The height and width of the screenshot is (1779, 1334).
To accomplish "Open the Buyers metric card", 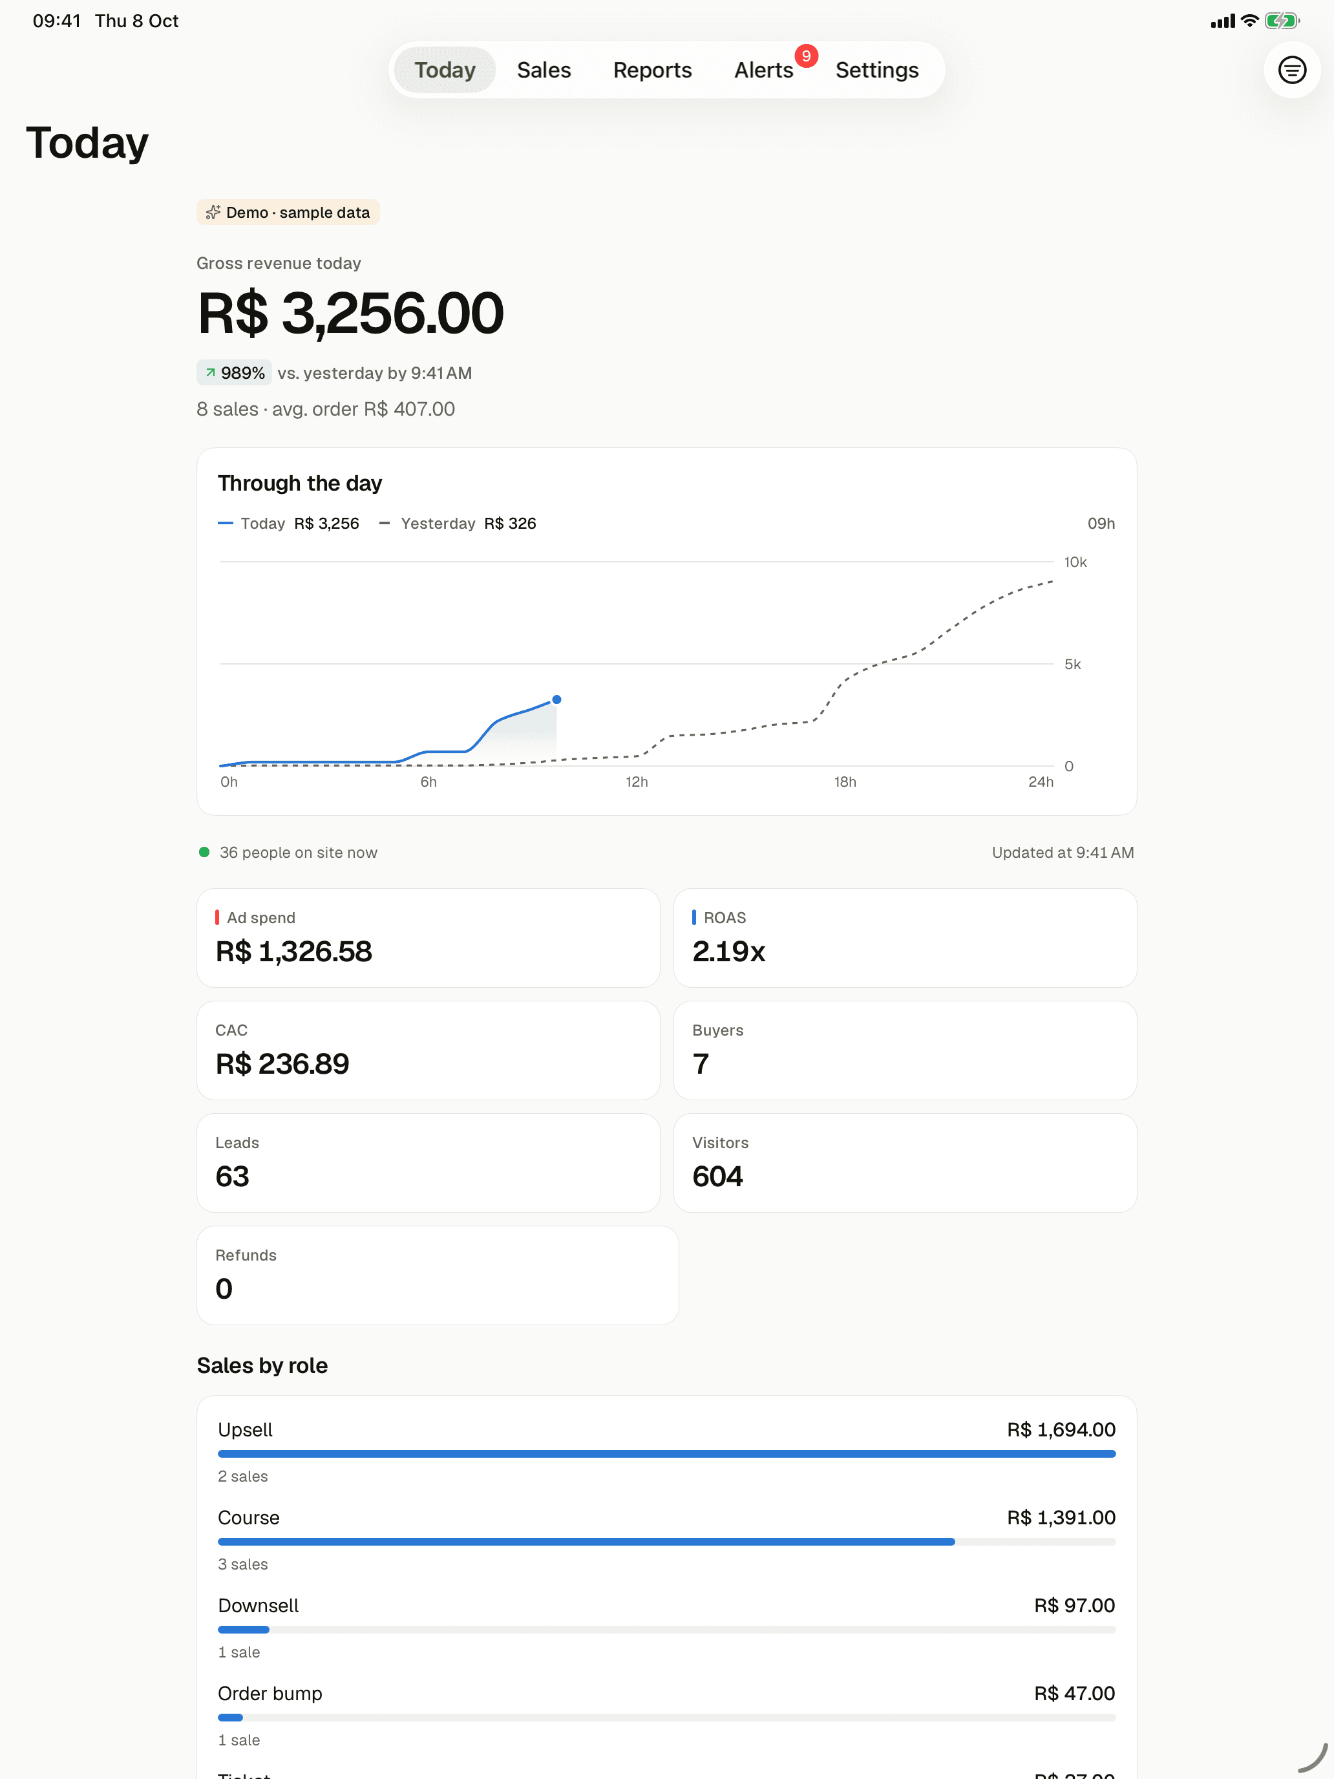I will point(905,1050).
